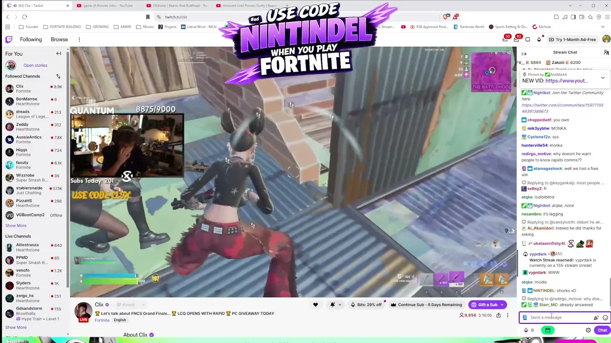This screenshot has width=611, height=343.
Task: Open Get Bits diamond icon in top bar
Action: tap(539, 40)
